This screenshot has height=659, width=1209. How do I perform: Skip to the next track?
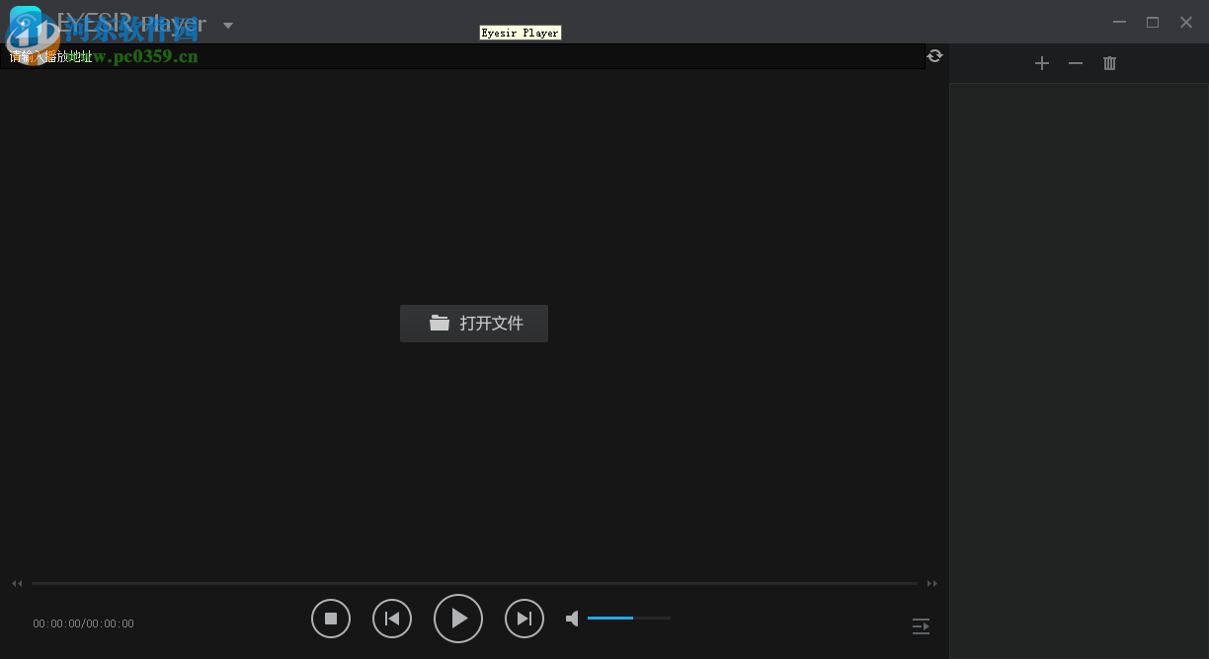click(524, 618)
